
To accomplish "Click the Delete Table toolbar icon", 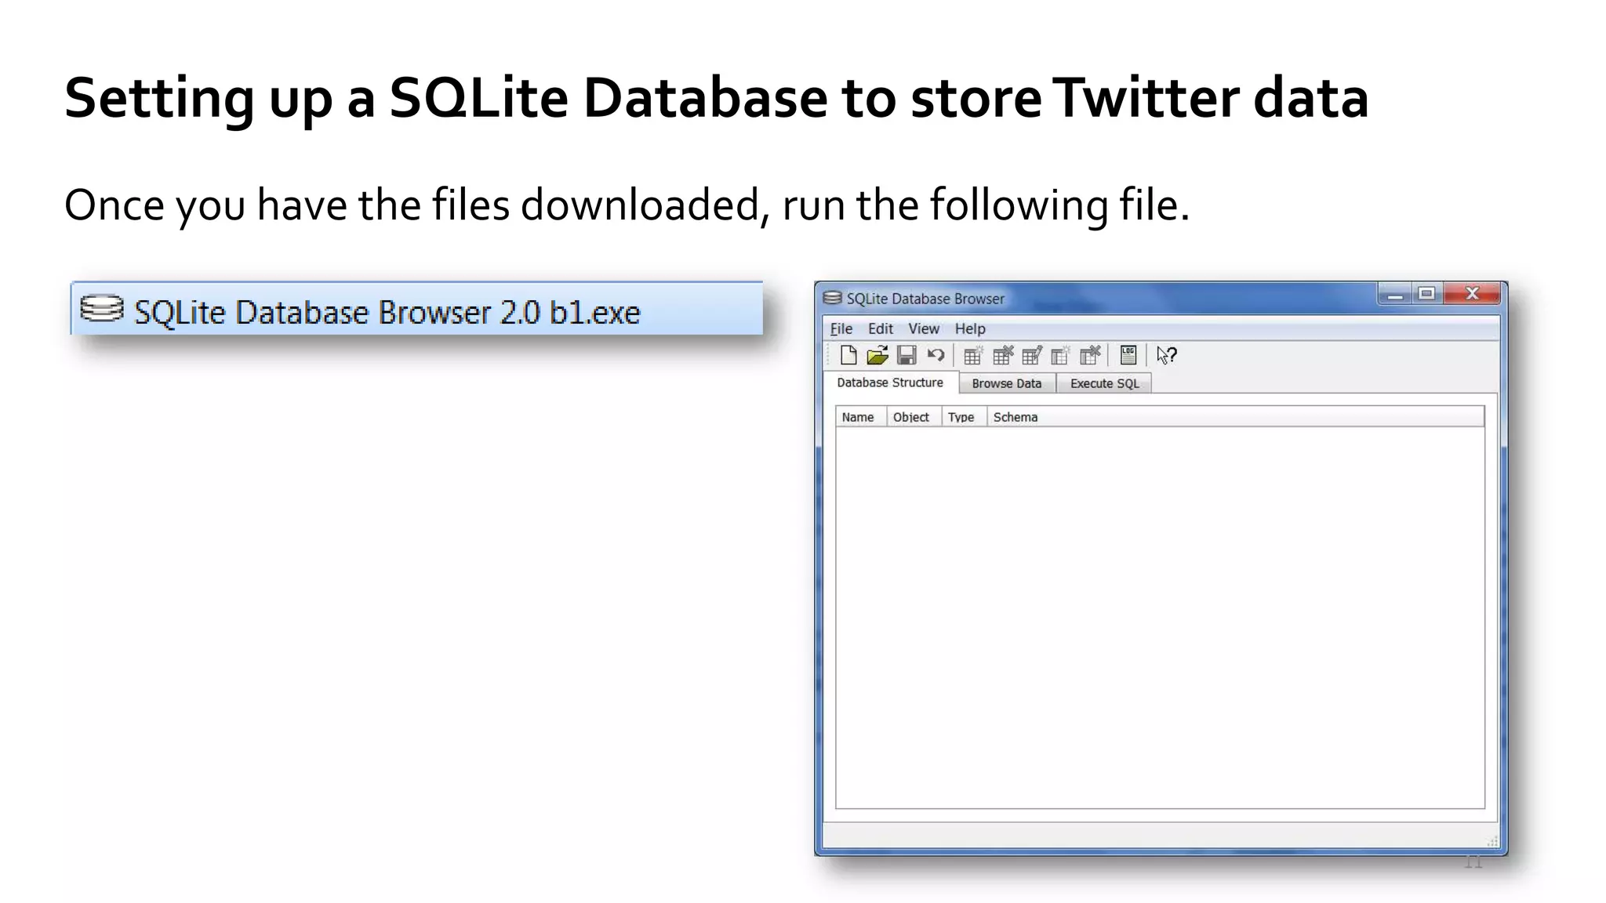I will tap(1003, 356).
